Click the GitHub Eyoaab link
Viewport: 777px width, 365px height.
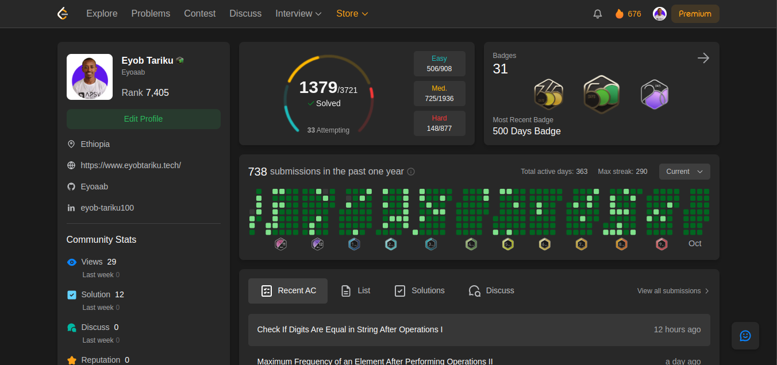coord(94,187)
